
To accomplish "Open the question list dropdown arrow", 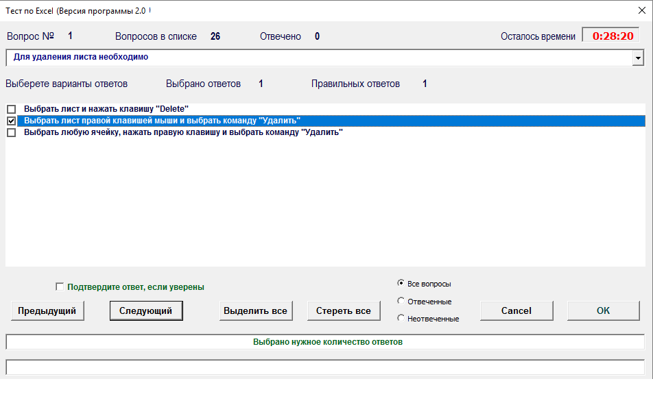I will pyautogui.click(x=638, y=58).
